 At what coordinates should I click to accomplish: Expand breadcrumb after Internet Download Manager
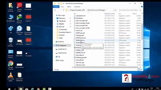106,10
